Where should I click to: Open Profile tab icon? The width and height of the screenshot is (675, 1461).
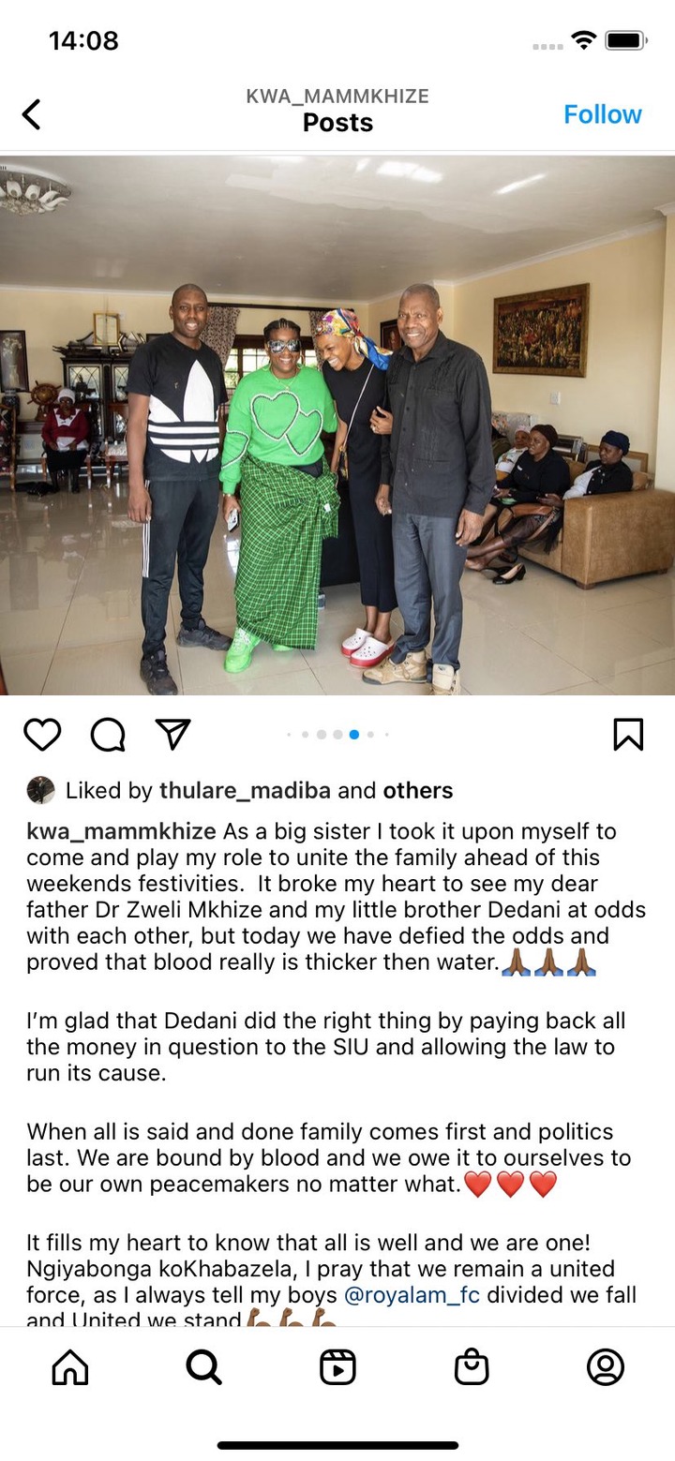coord(606,1367)
